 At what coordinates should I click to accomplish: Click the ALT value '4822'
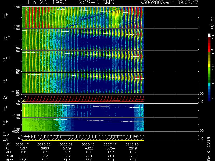click(89, 148)
